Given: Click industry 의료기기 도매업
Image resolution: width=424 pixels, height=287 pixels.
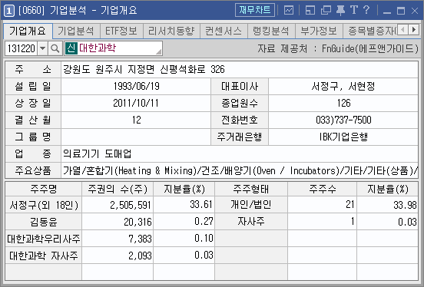Looking at the screenshot, I should point(98,153).
